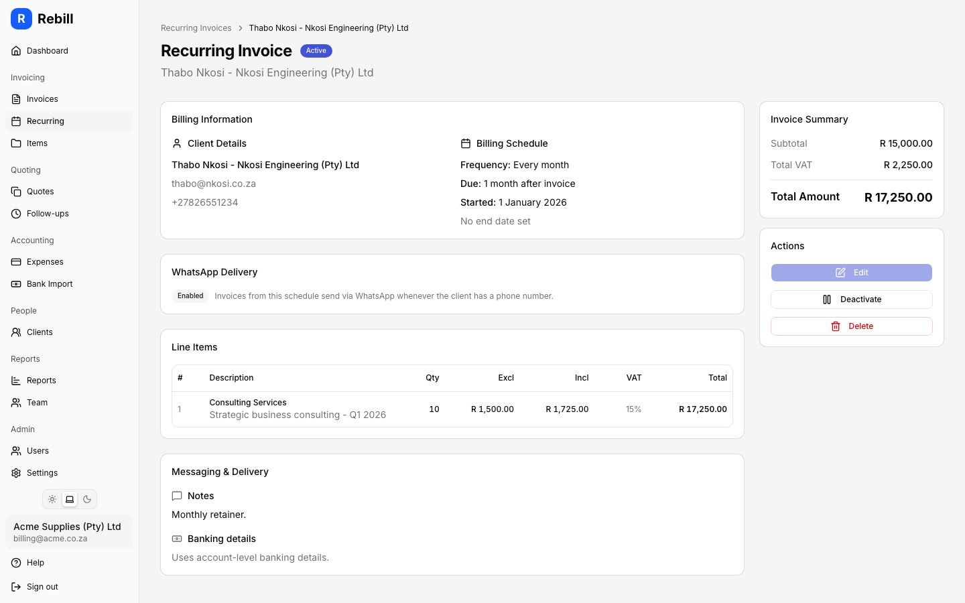Select Recurring in the sidebar
Screen dimensions: 965x603
(x=70, y=121)
